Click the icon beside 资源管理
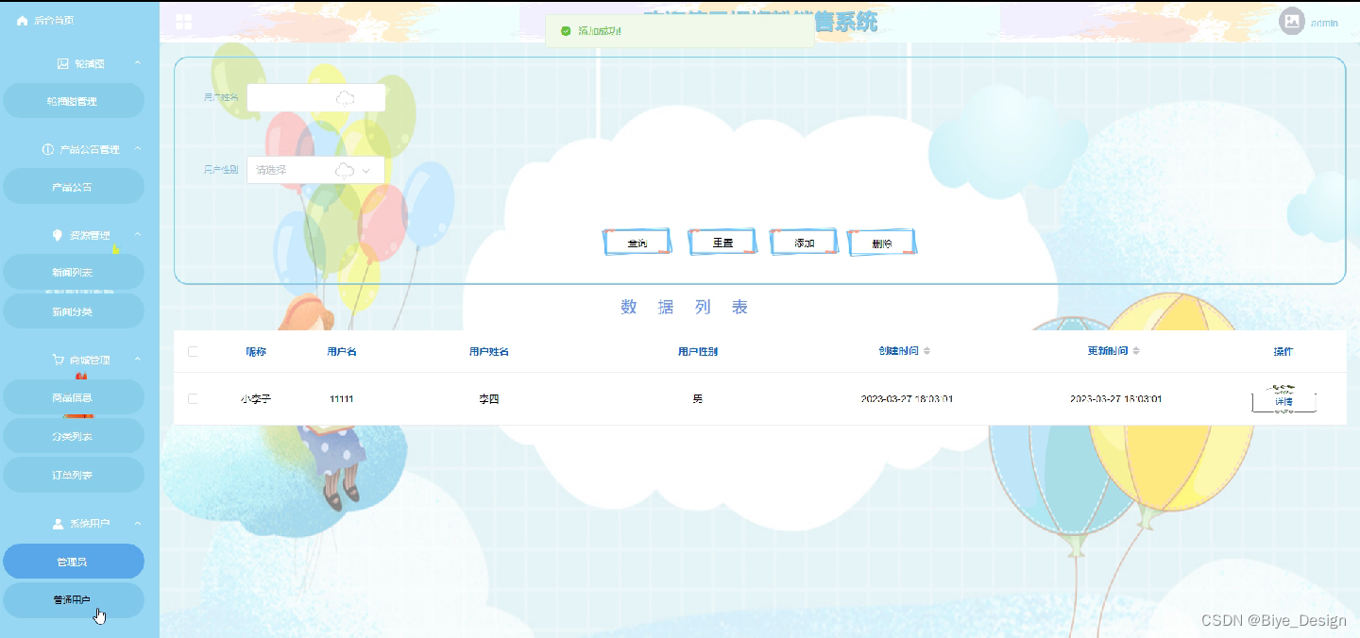This screenshot has height=638, width=1360. pyautogui.click(x=58, y=236)
